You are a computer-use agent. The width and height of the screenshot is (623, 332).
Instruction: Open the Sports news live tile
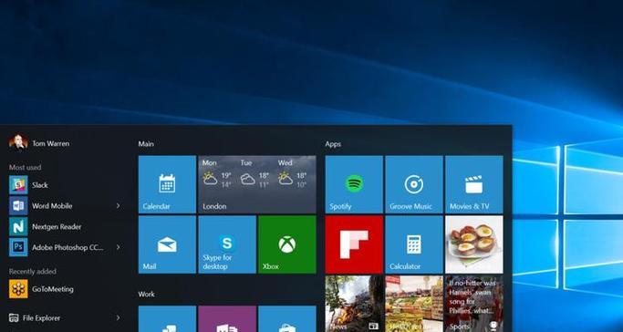474,304
